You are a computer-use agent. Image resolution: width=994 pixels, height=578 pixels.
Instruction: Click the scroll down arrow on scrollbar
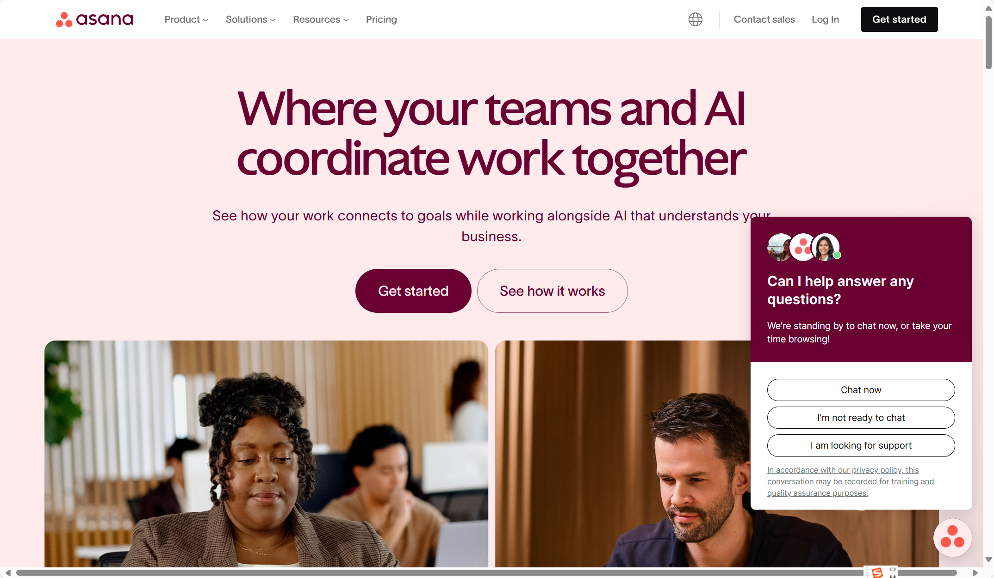[x=988, y=560]
